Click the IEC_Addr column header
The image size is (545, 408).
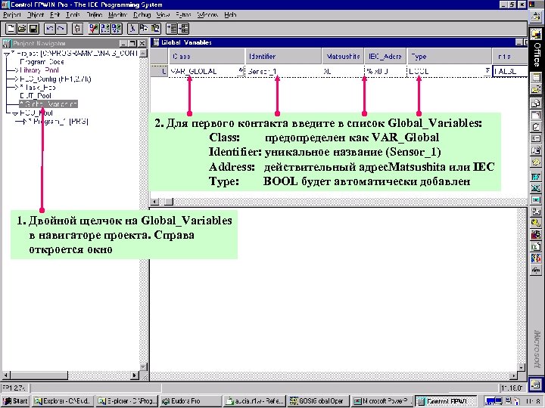(385, 56)
